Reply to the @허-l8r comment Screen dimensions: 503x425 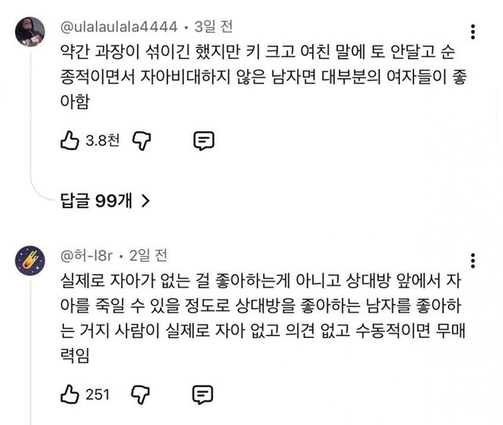click(204, 394)
